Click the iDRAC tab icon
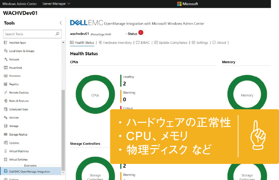 click(137, 42)
